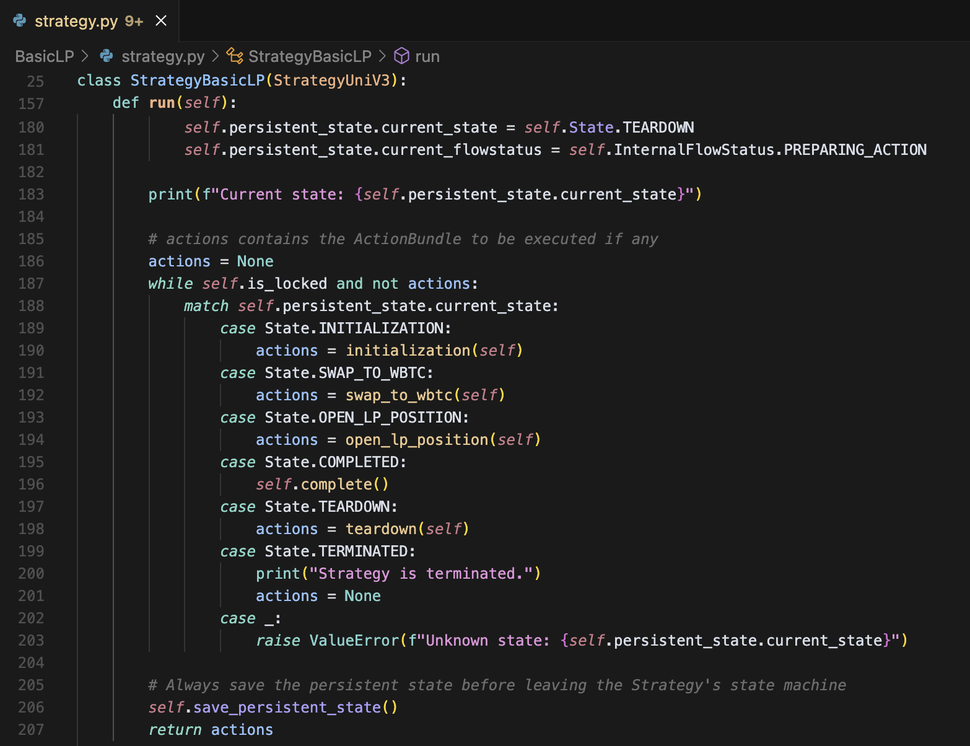Open BasicLP breadcrumb folder

pos(45,56)
